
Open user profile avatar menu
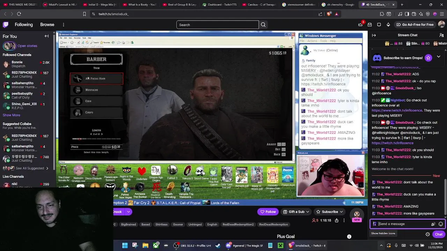pyautogui.click(x=441, y=25)
